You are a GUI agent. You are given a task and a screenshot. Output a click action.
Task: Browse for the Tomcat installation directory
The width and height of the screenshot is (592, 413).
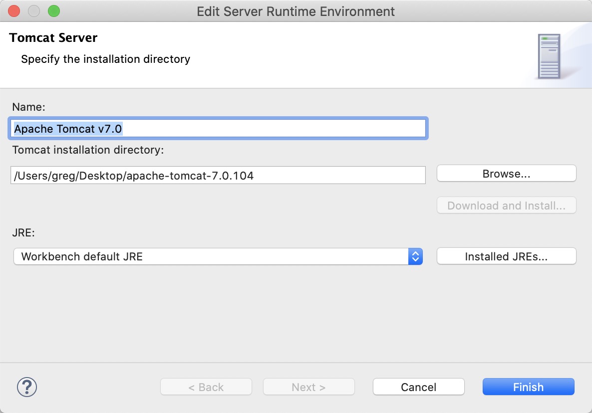coord(506,174)
